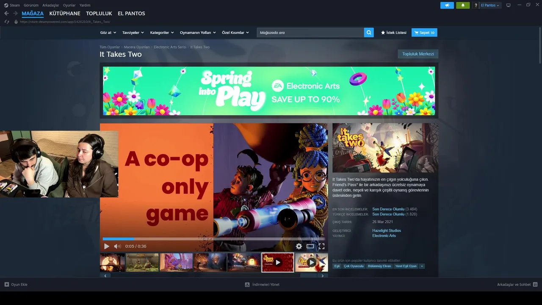Reload the store page
542x305 pixels.
click(x=7, y=22)
